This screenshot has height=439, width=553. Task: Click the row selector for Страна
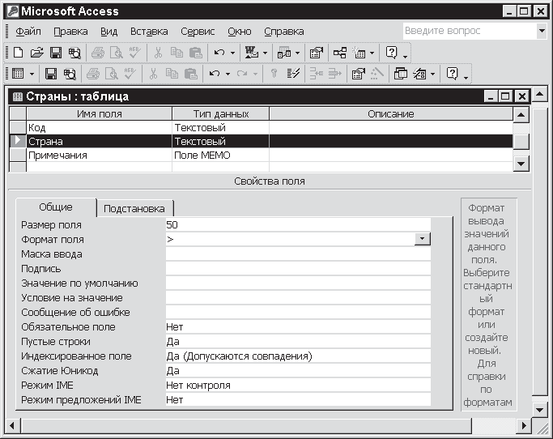pos(18,141)
